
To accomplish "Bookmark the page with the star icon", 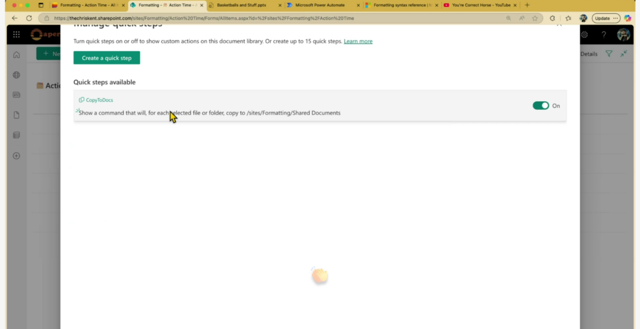I will point(535,18).
